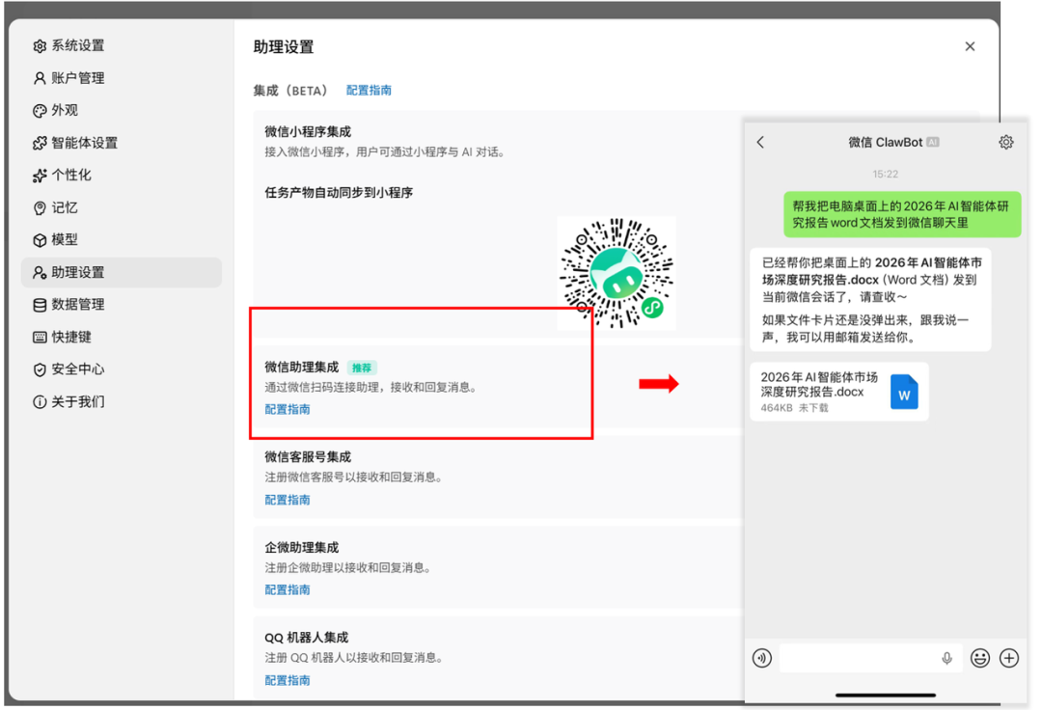The image size is (1042, 710).
Task: Select the 数据管理 label in the sidebar
Action: (x=78, y=304)
